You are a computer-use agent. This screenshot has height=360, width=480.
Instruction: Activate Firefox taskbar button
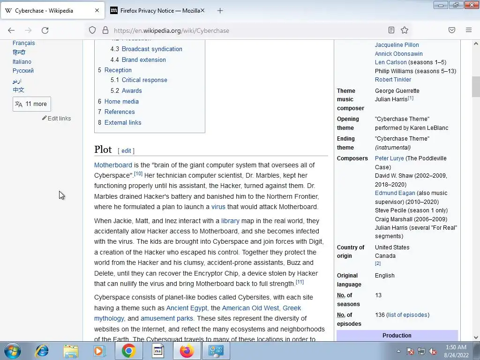click(187, 351)
